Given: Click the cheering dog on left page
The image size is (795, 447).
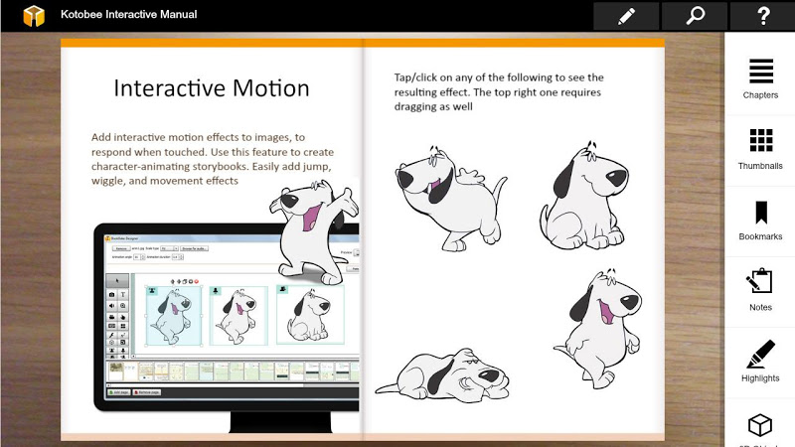Looking at the screenshot, I should (x=313, y=232).
